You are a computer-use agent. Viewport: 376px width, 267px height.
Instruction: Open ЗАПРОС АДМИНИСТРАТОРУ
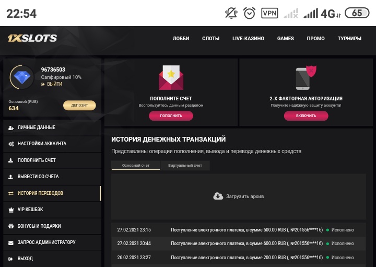(x=52, y=242)
